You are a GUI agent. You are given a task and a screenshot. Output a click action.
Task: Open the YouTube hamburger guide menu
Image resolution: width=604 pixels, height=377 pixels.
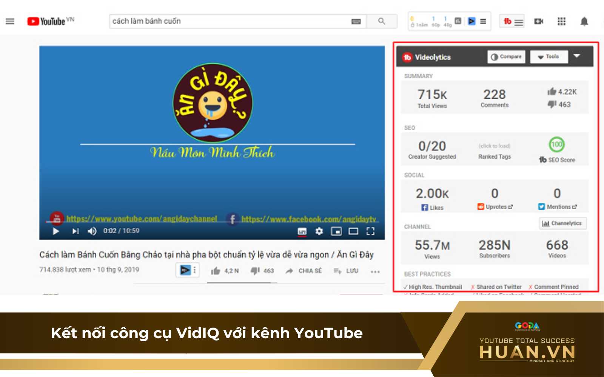pos(10,21)
